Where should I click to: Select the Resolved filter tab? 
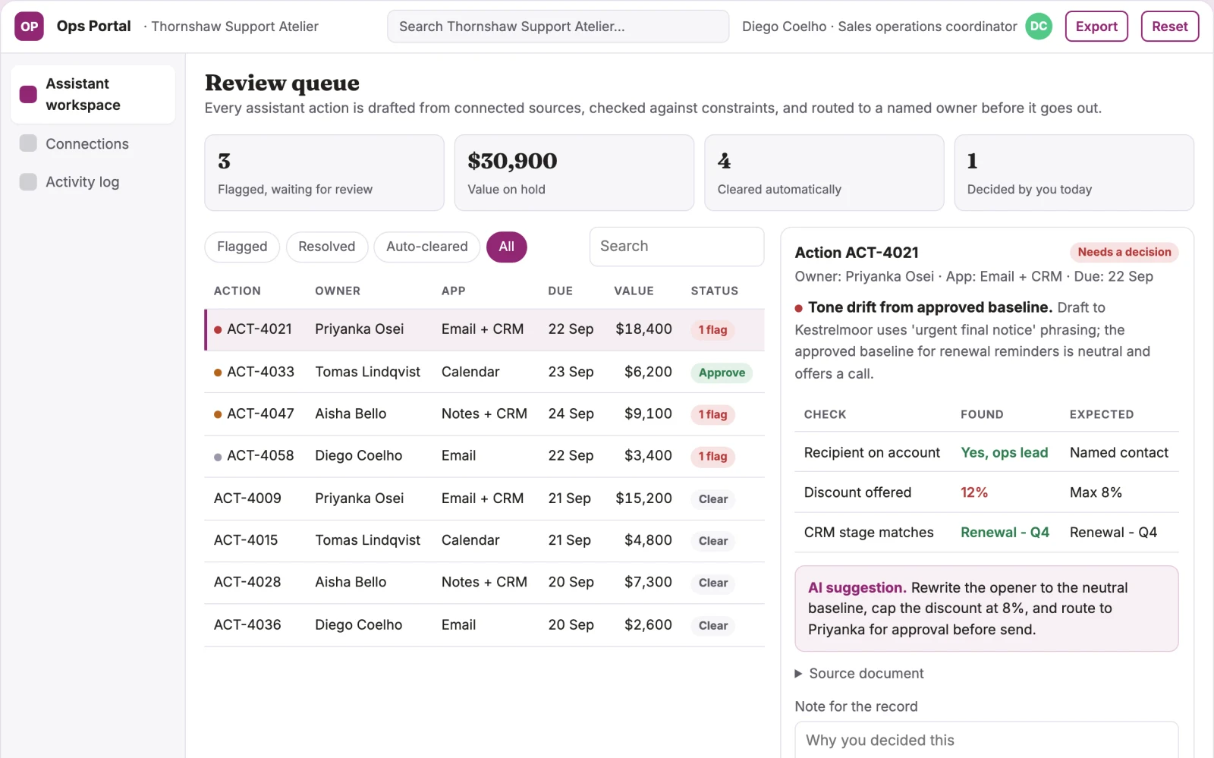tap(326, 247)
